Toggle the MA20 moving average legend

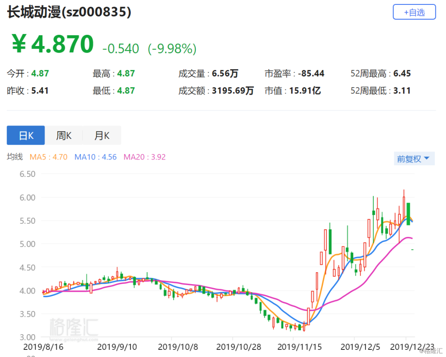(x=145, y=157)
